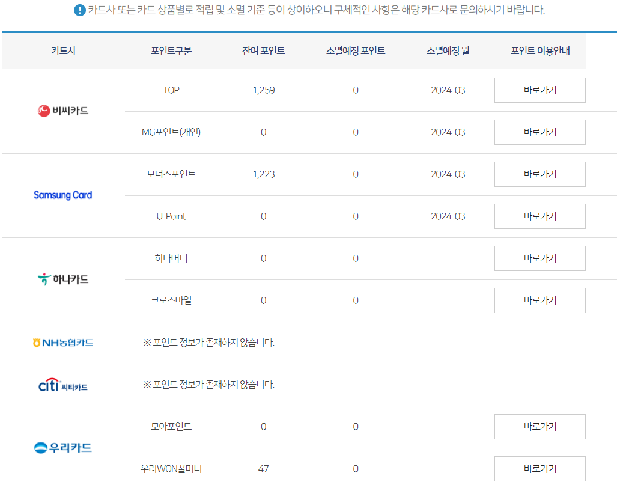Image resolution: width=617 pixels, height=491 pixels.
Task: Click 바로가기 next to 크로스마일
Action: (x=539, y=300)
